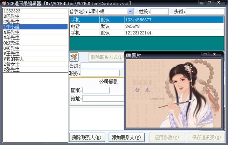Maximize the 照片 photo window

tap(205, 54)
